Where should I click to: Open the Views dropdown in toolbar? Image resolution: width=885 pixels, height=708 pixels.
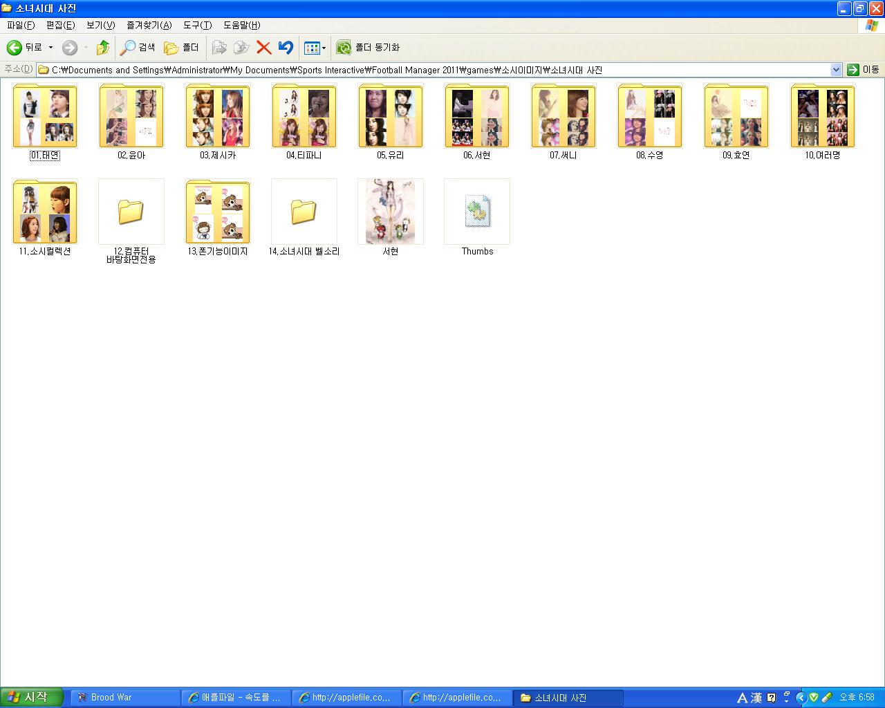pos(315,48)
